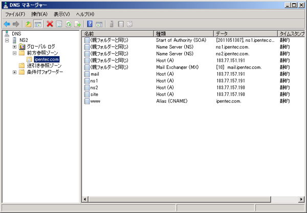307x213 pixels.
Task: Click the record icon of the SOA row
Action: tap(87, 40)
